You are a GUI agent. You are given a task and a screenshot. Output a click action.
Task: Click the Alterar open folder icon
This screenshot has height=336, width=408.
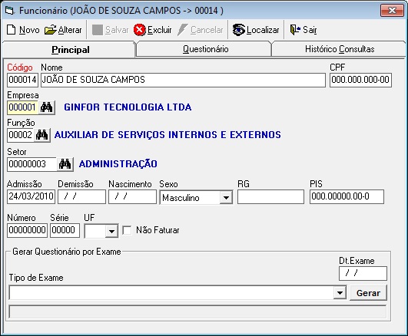point(51,30)
